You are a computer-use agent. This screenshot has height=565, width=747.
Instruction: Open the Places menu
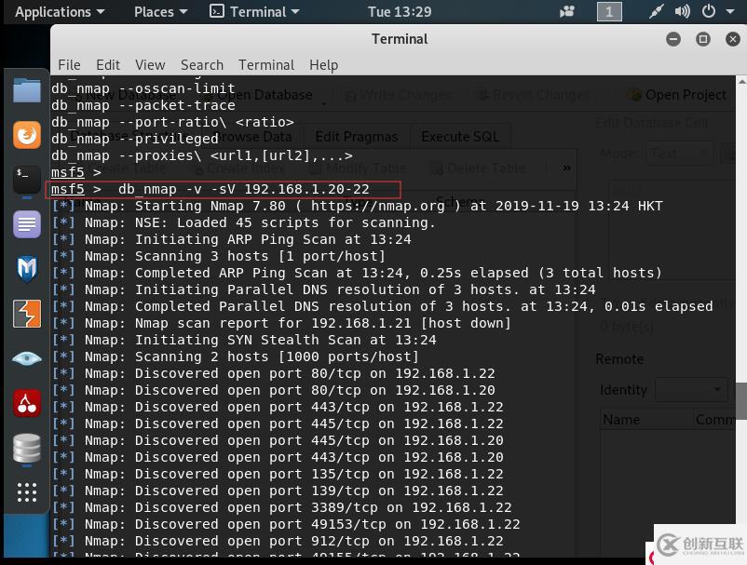[160, 12]
